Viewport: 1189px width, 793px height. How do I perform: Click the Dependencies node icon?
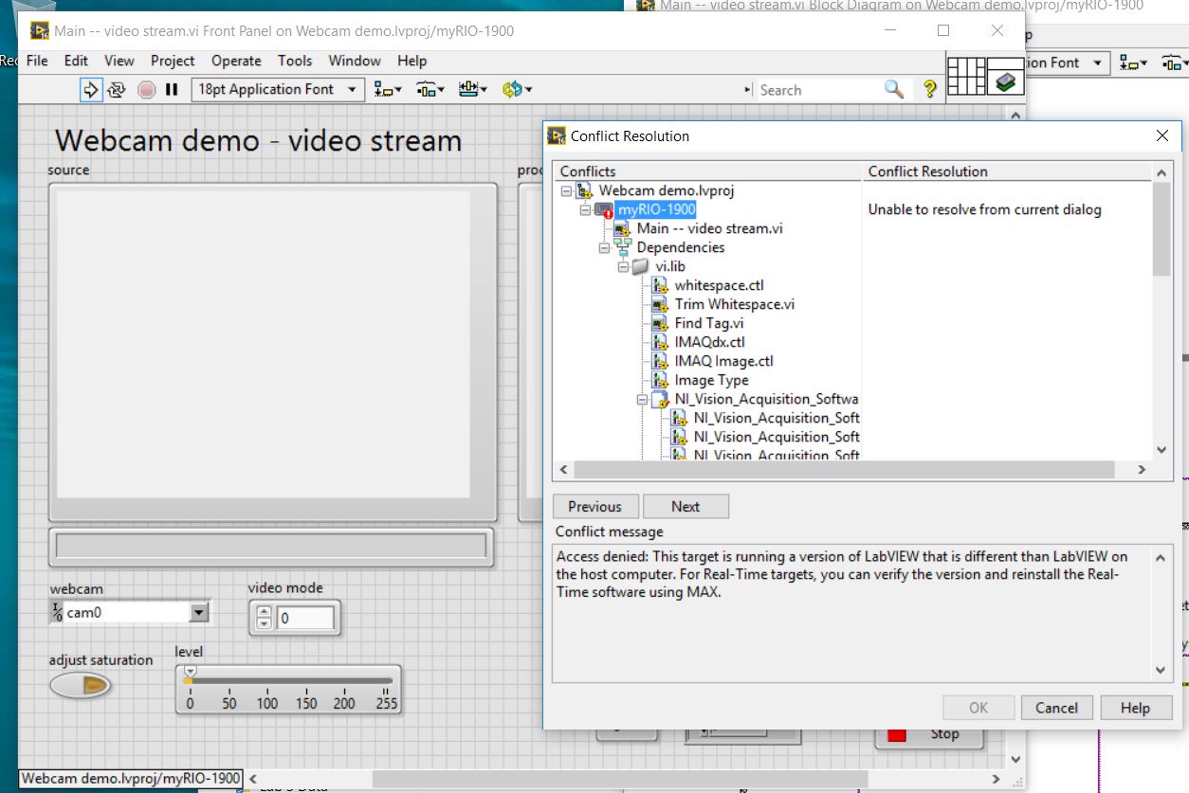click(623, 247)
